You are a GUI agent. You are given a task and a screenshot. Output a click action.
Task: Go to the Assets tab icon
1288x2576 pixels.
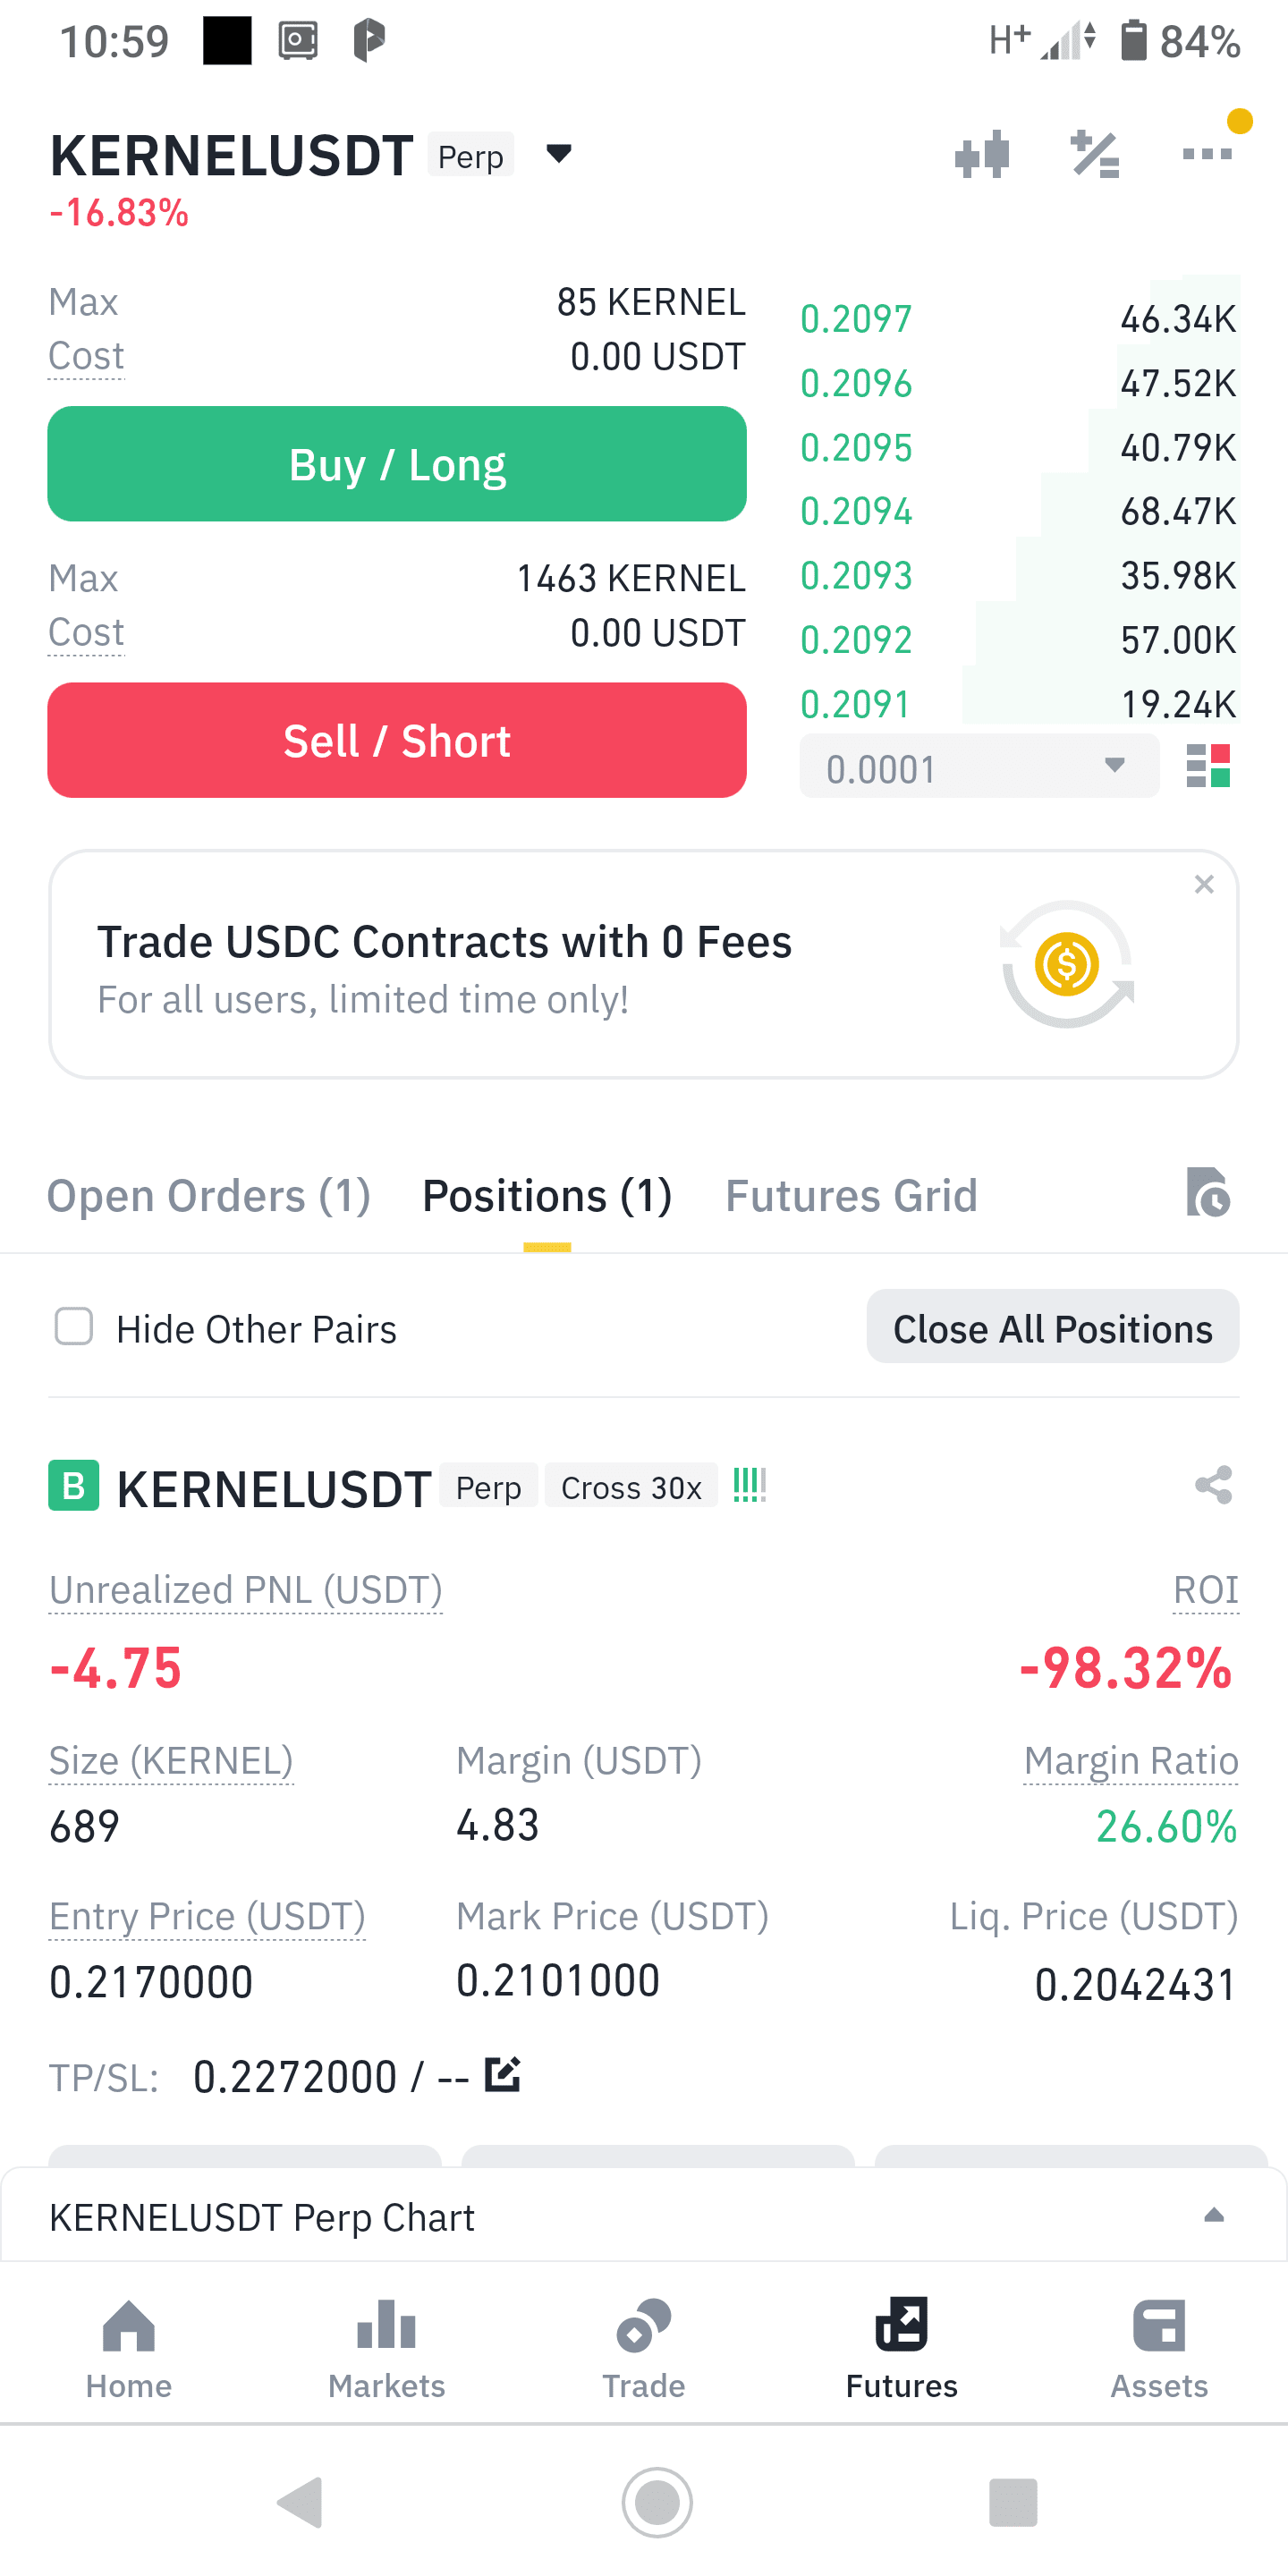click(1159, 2326)
